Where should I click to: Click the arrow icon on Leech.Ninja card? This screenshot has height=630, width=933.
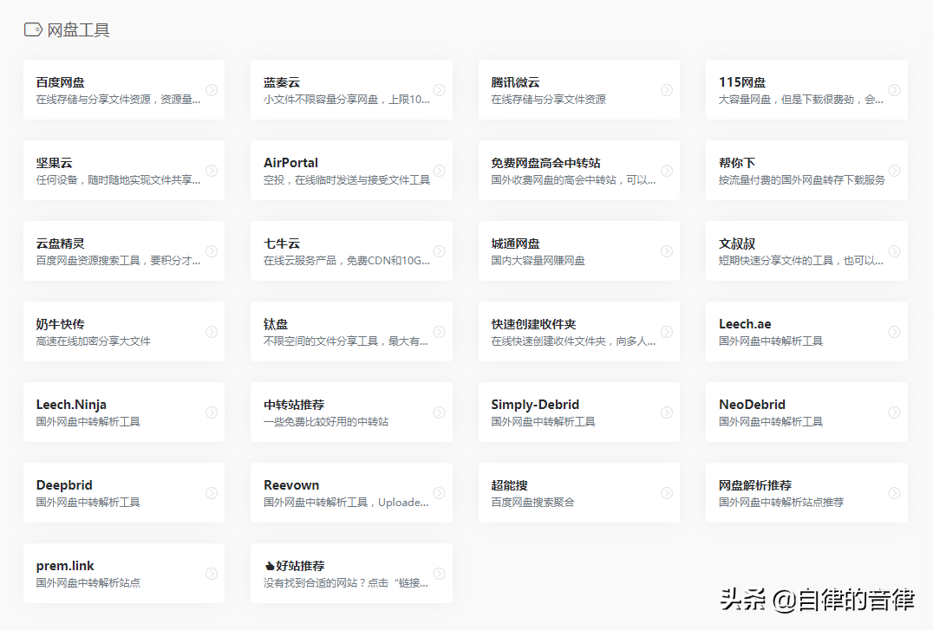(x=212, y=412)
